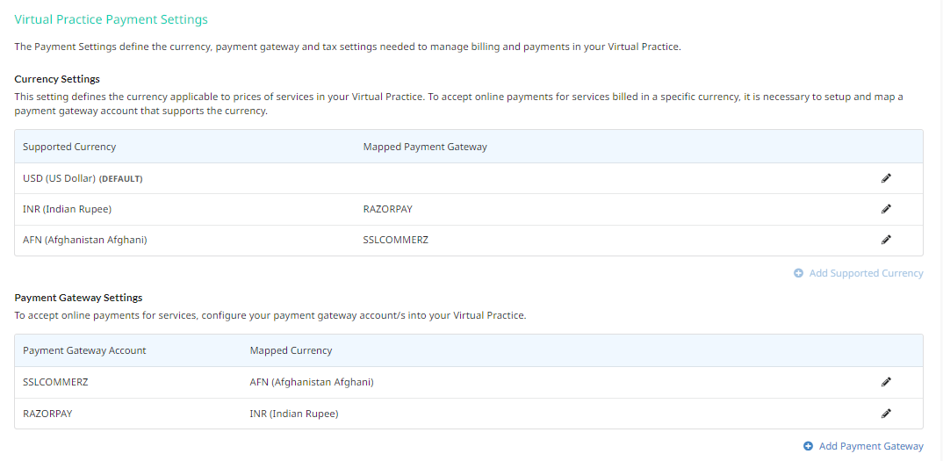Image resolution: width=943 pixels, height=461 pixels.
Task: Click the Supported Currency column header
Action: 69,147
